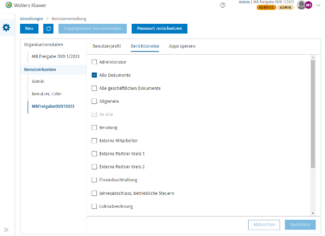The height and width of the screenshot is (236, 325).
Task: Click the Speichern button
Action: point(300,225)
